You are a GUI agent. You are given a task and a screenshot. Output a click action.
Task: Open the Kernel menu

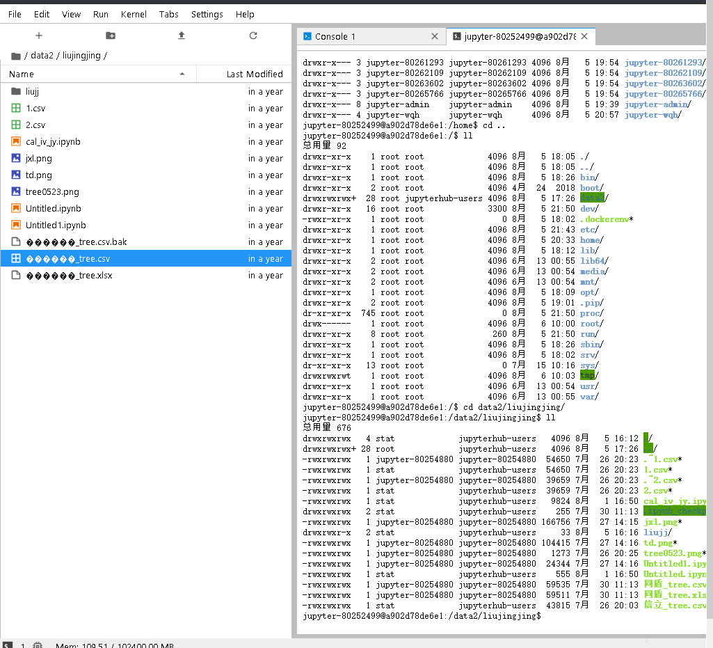click(x=133, y=14)
